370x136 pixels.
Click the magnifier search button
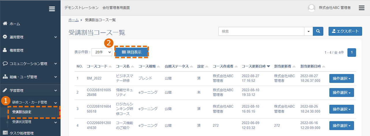[318, 31]
